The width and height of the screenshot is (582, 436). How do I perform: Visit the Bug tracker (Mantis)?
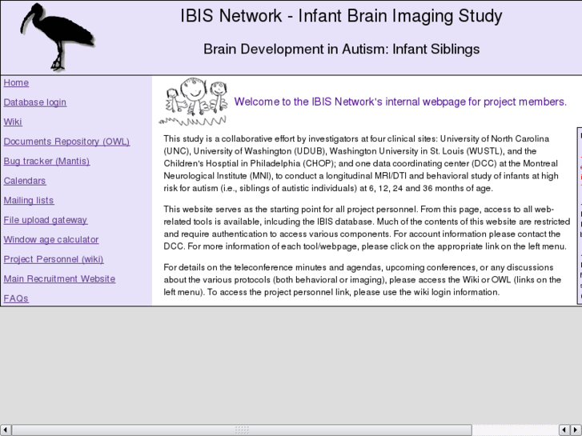click(x=46, y=162)
